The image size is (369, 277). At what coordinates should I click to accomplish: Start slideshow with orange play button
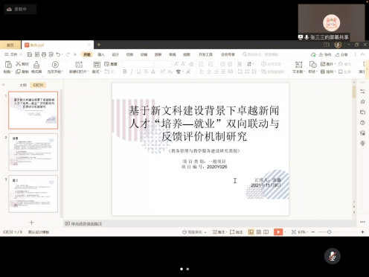(x=278, y=232)
